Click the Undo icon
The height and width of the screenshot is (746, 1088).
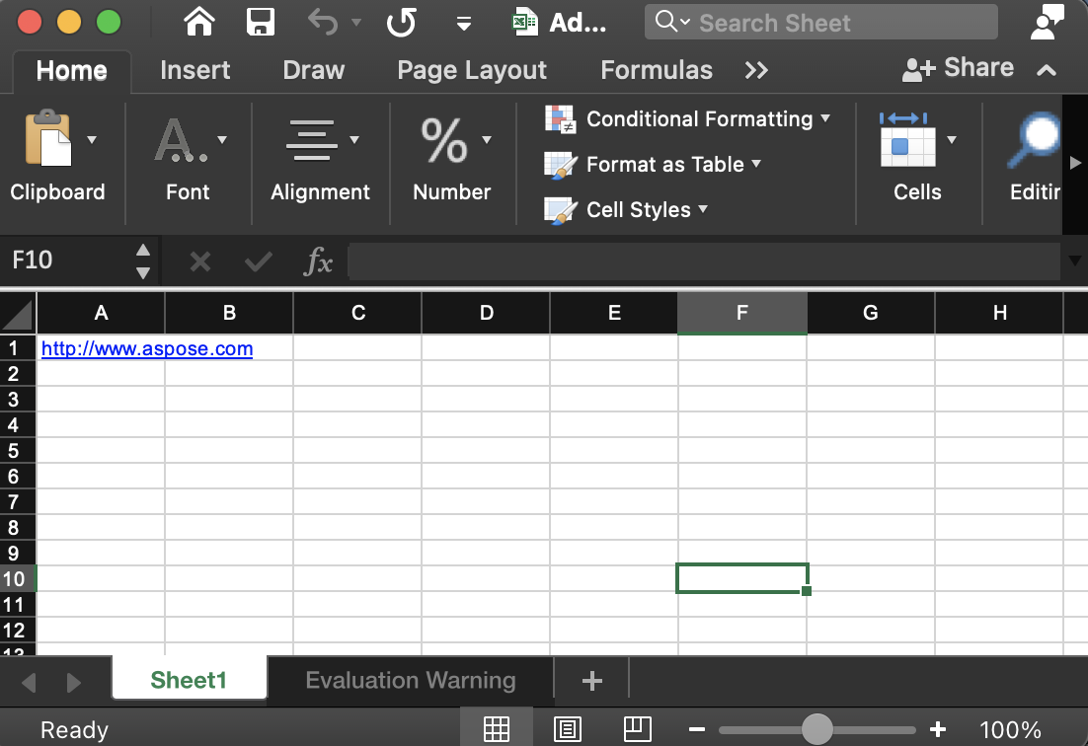click(x=319, y=22)
